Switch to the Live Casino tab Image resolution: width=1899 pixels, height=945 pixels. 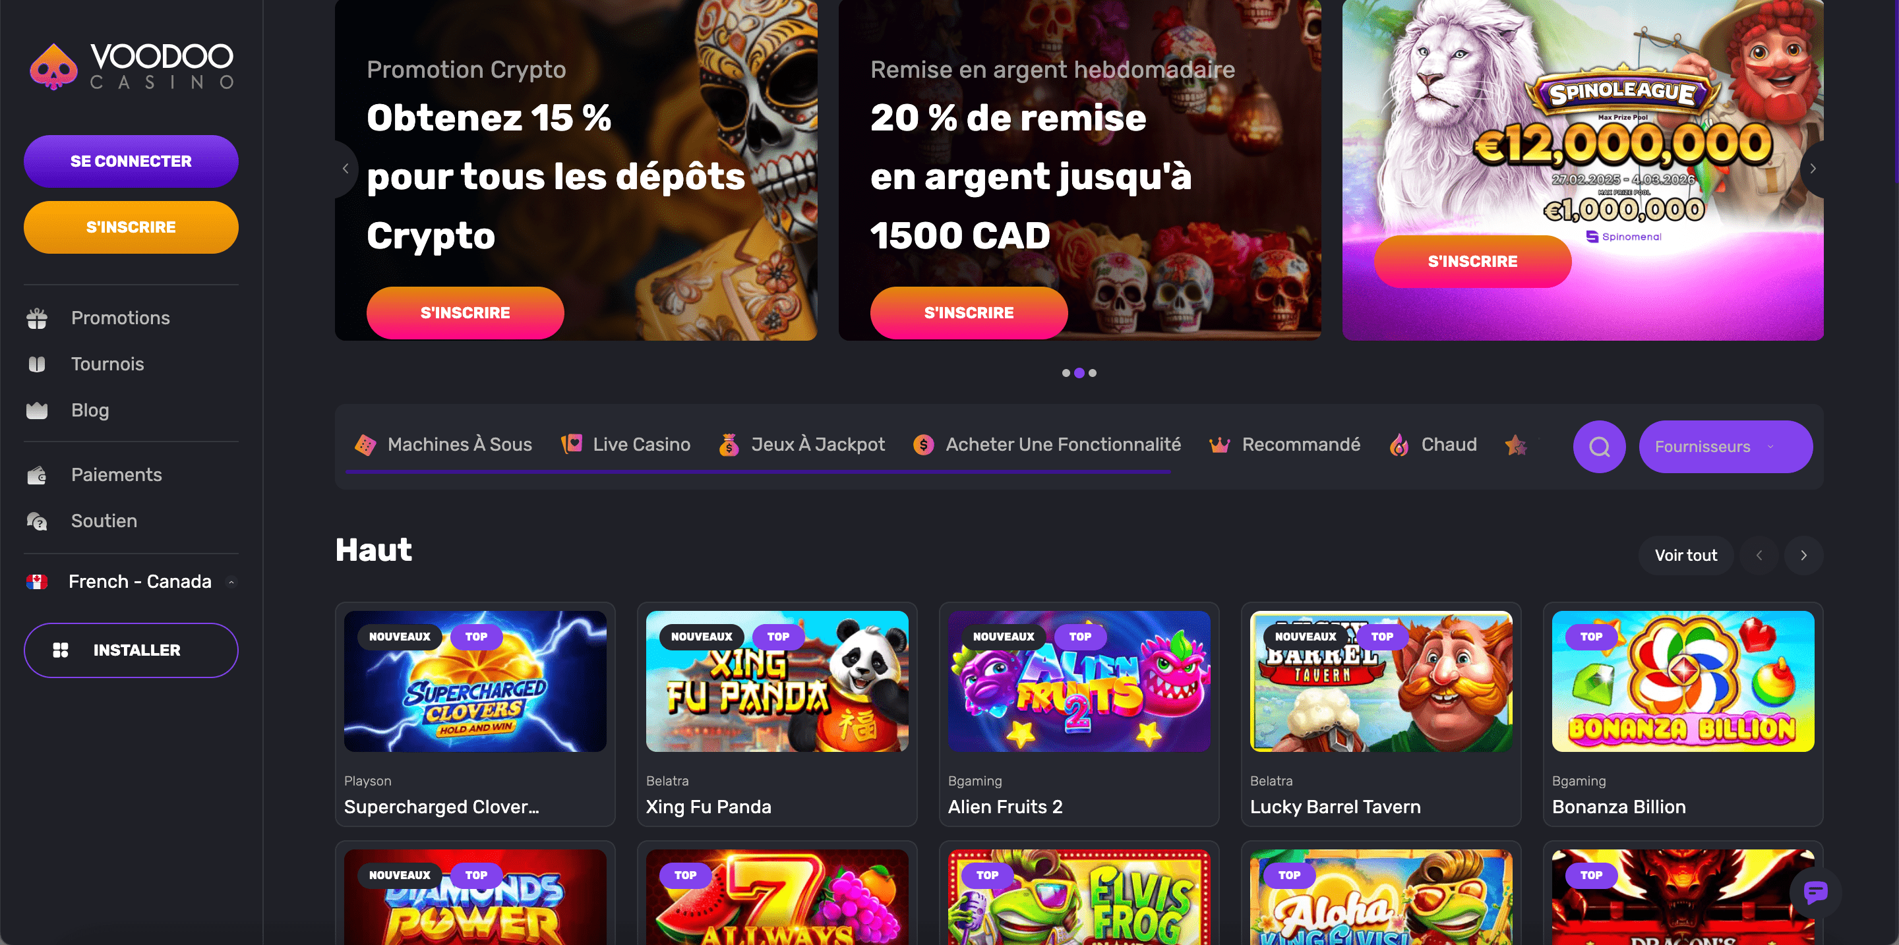(x=626, y=444)
